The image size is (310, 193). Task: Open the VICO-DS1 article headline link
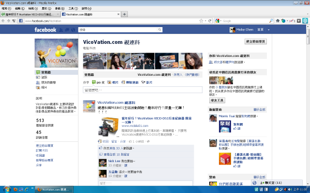(x=156, y=120)
